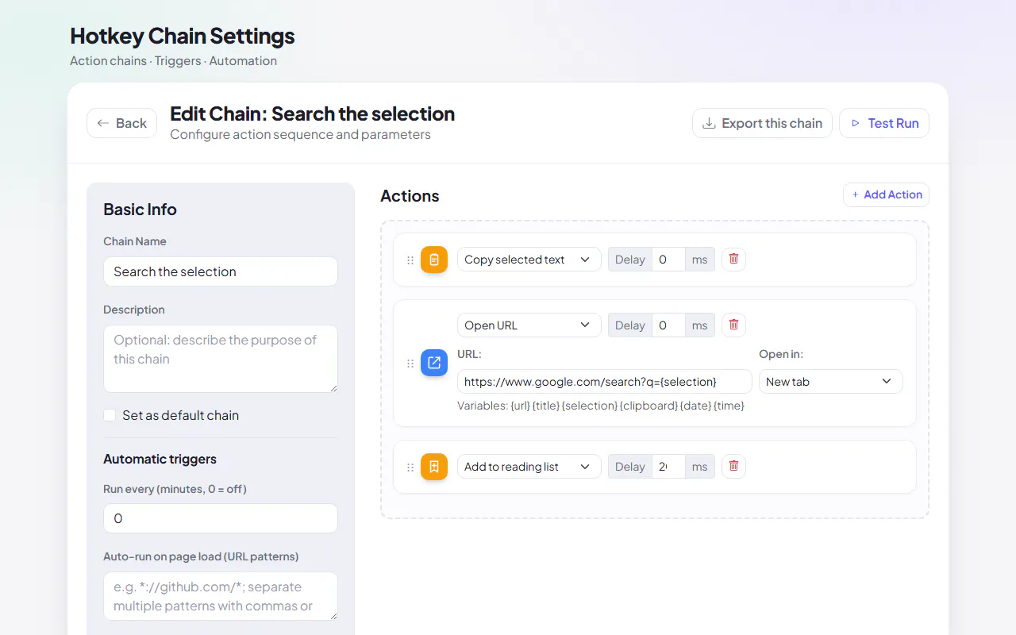Click the Variables hint text under the URL
This screenshot has width=1016, height=635.
tap(601, 406)
